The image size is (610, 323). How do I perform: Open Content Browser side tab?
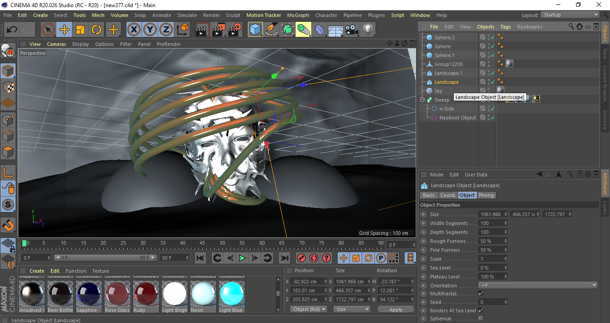[605, 83]
